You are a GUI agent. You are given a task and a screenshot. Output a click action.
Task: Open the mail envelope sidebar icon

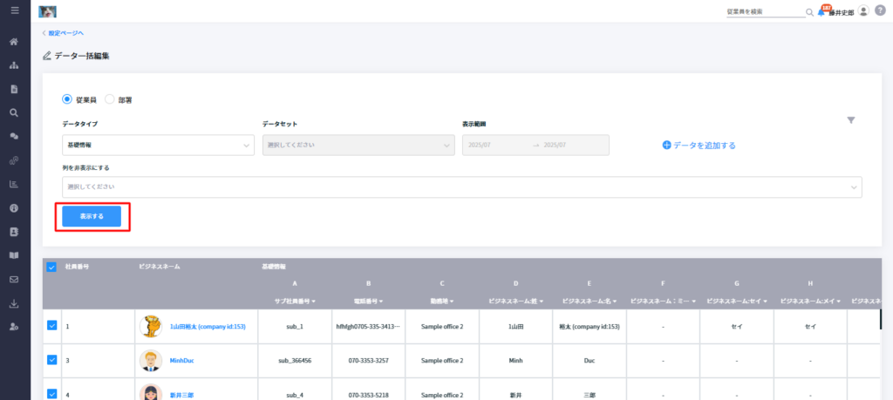[x=15, y=280]
